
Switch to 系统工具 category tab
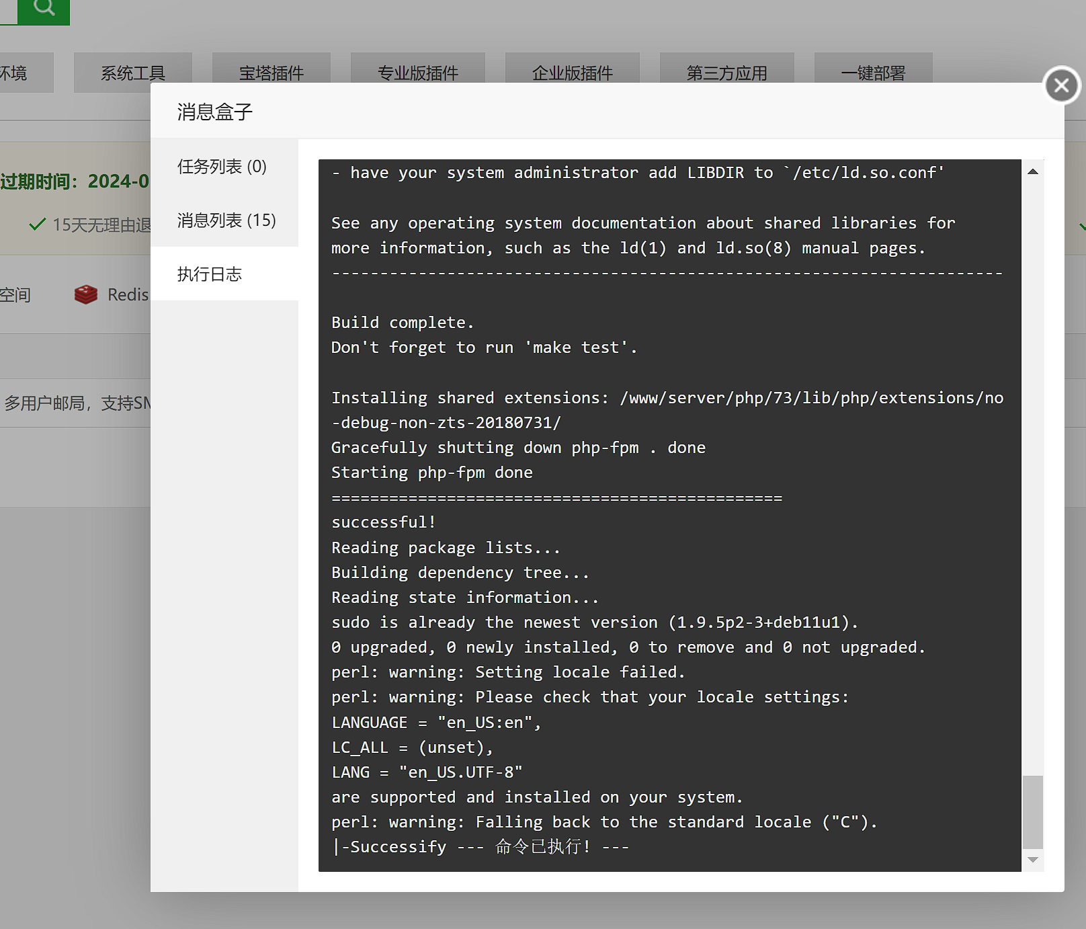tap(133, 73)
